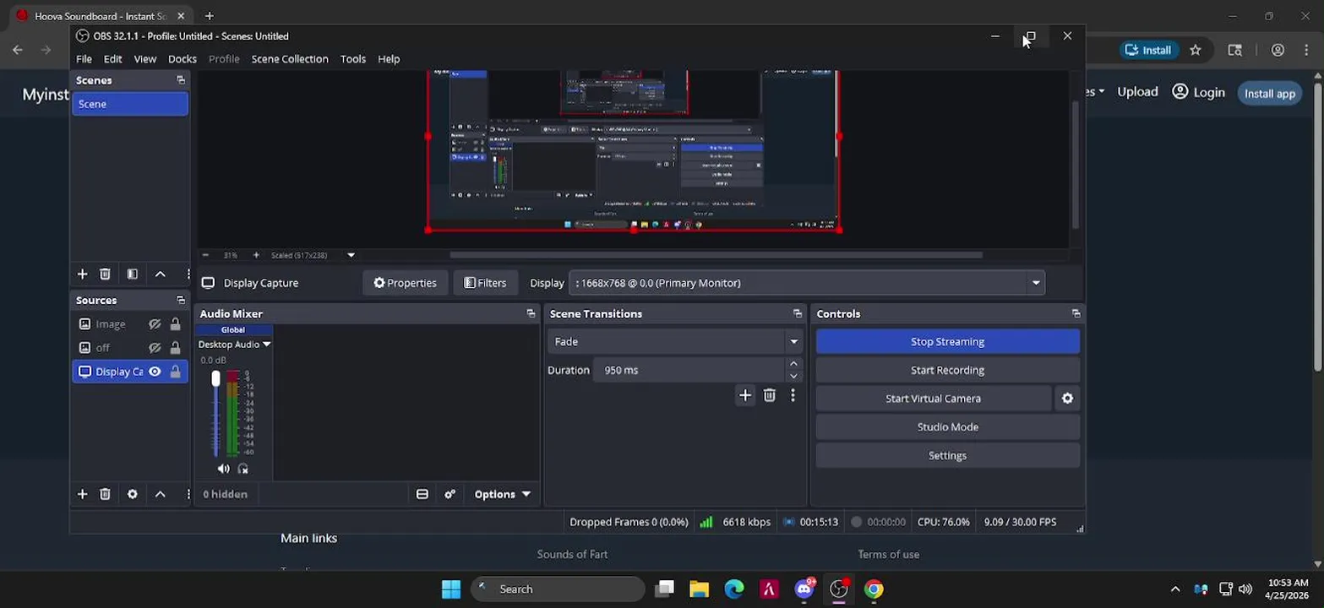
Task: Zoom in preview with the plus icon
Action: [x=256, y=255]
